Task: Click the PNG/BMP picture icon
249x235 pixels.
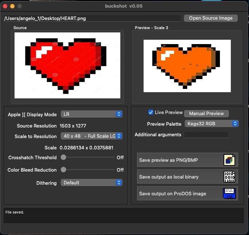Action: coord(229,160)
